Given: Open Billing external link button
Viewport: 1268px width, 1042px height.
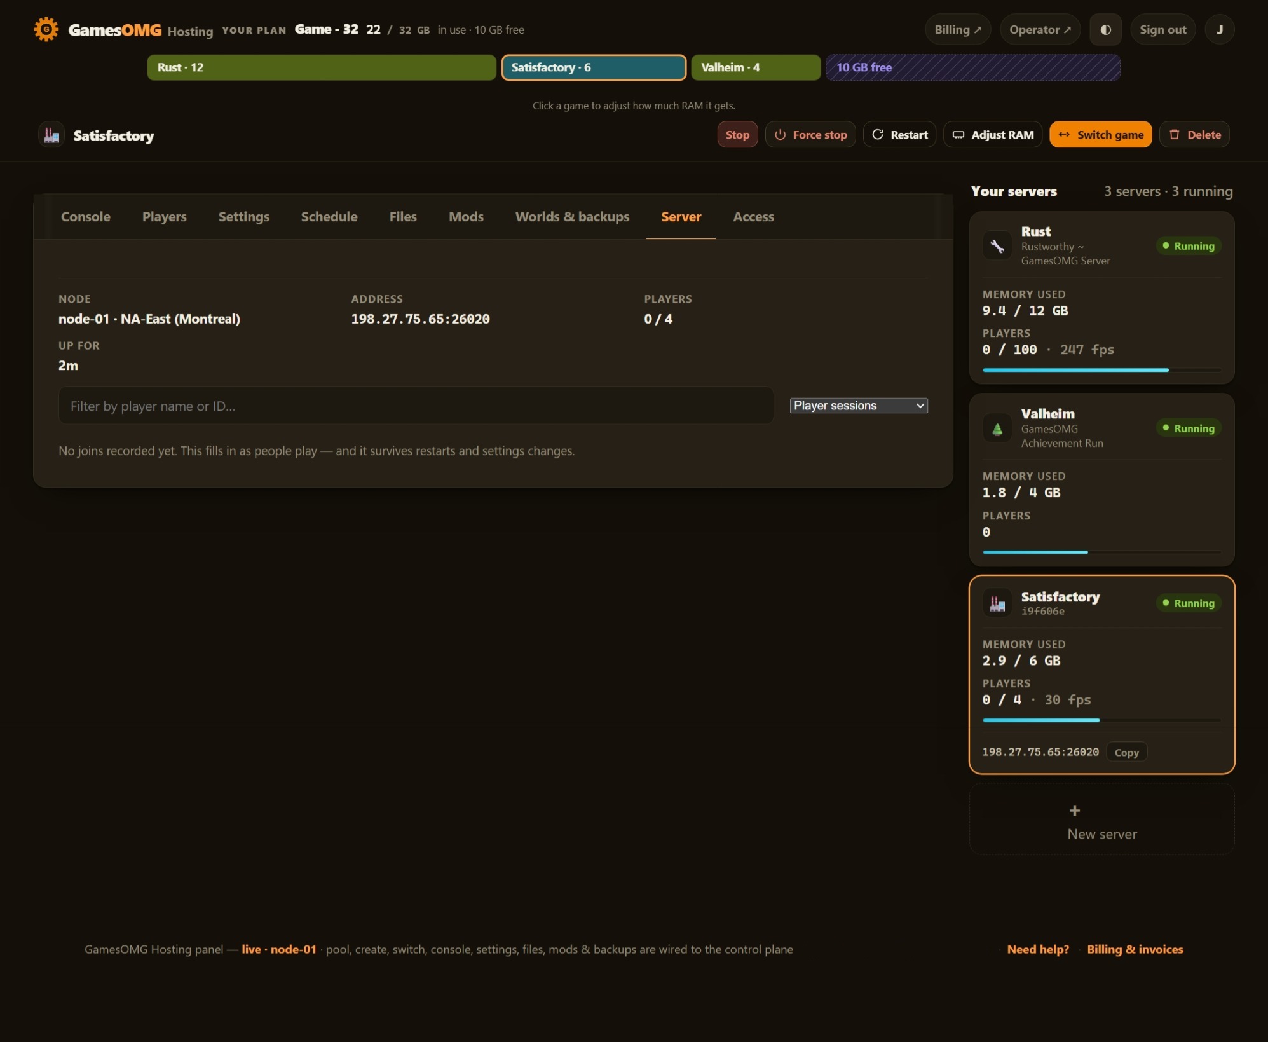Looking at the screenshot, I should [x=957, y=30].
